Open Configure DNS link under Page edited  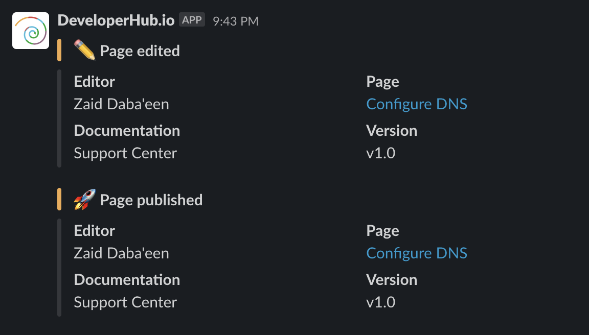(x=417, y=104)
